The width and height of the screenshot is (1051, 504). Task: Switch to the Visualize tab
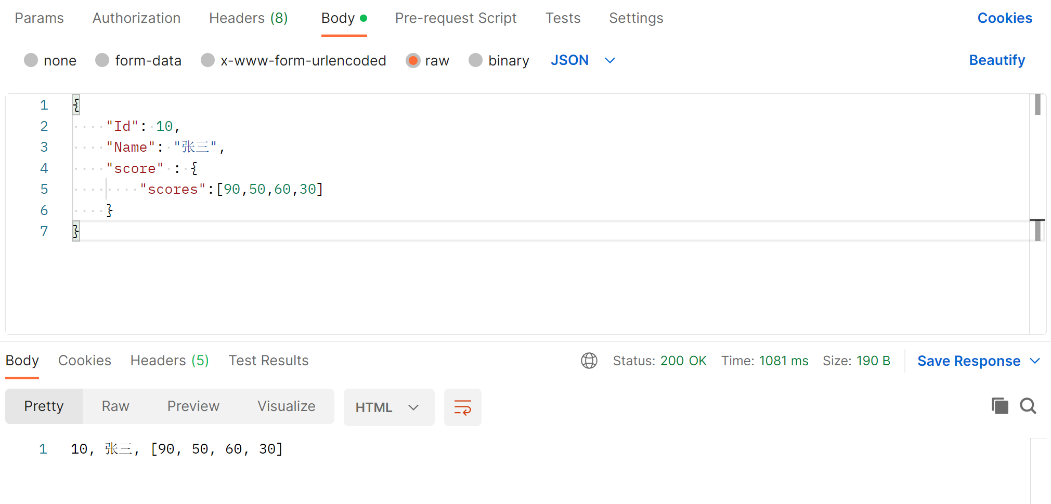pyautogui.click(x=286, y=406)
